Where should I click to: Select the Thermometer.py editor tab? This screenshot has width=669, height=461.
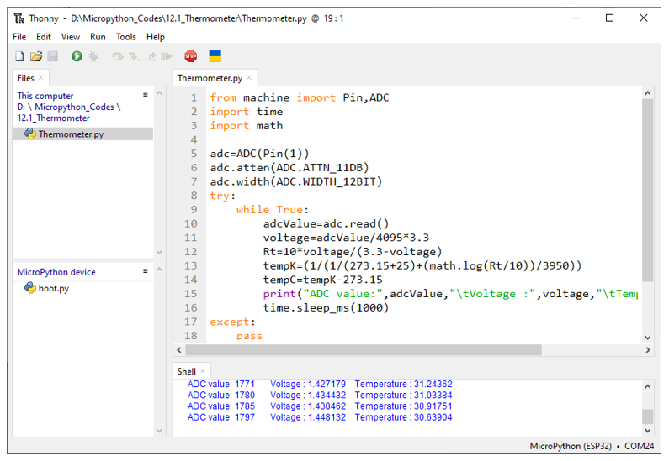click(210, 78)
